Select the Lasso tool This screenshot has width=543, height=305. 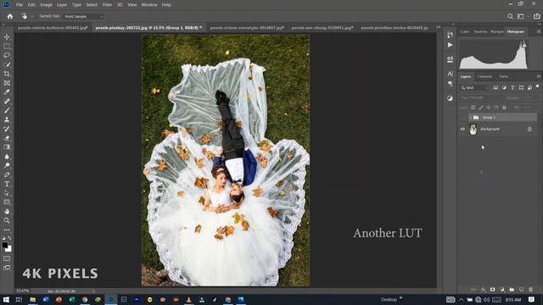pyautogui.click(x=7, y=55)
